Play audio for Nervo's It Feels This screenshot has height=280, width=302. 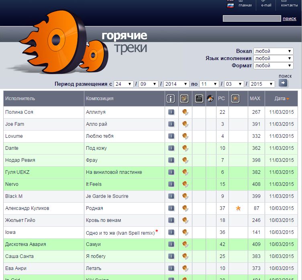pyautogui.click(x=185, y=184)
